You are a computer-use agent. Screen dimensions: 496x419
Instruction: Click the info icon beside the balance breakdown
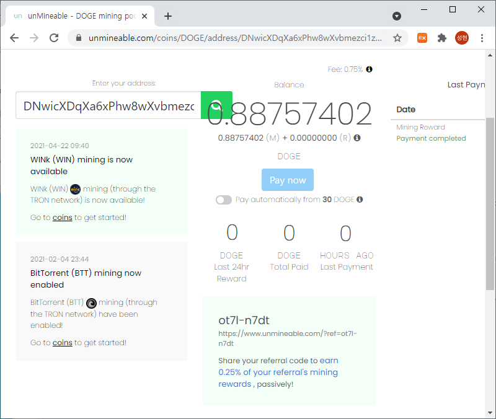coord(357,138)
